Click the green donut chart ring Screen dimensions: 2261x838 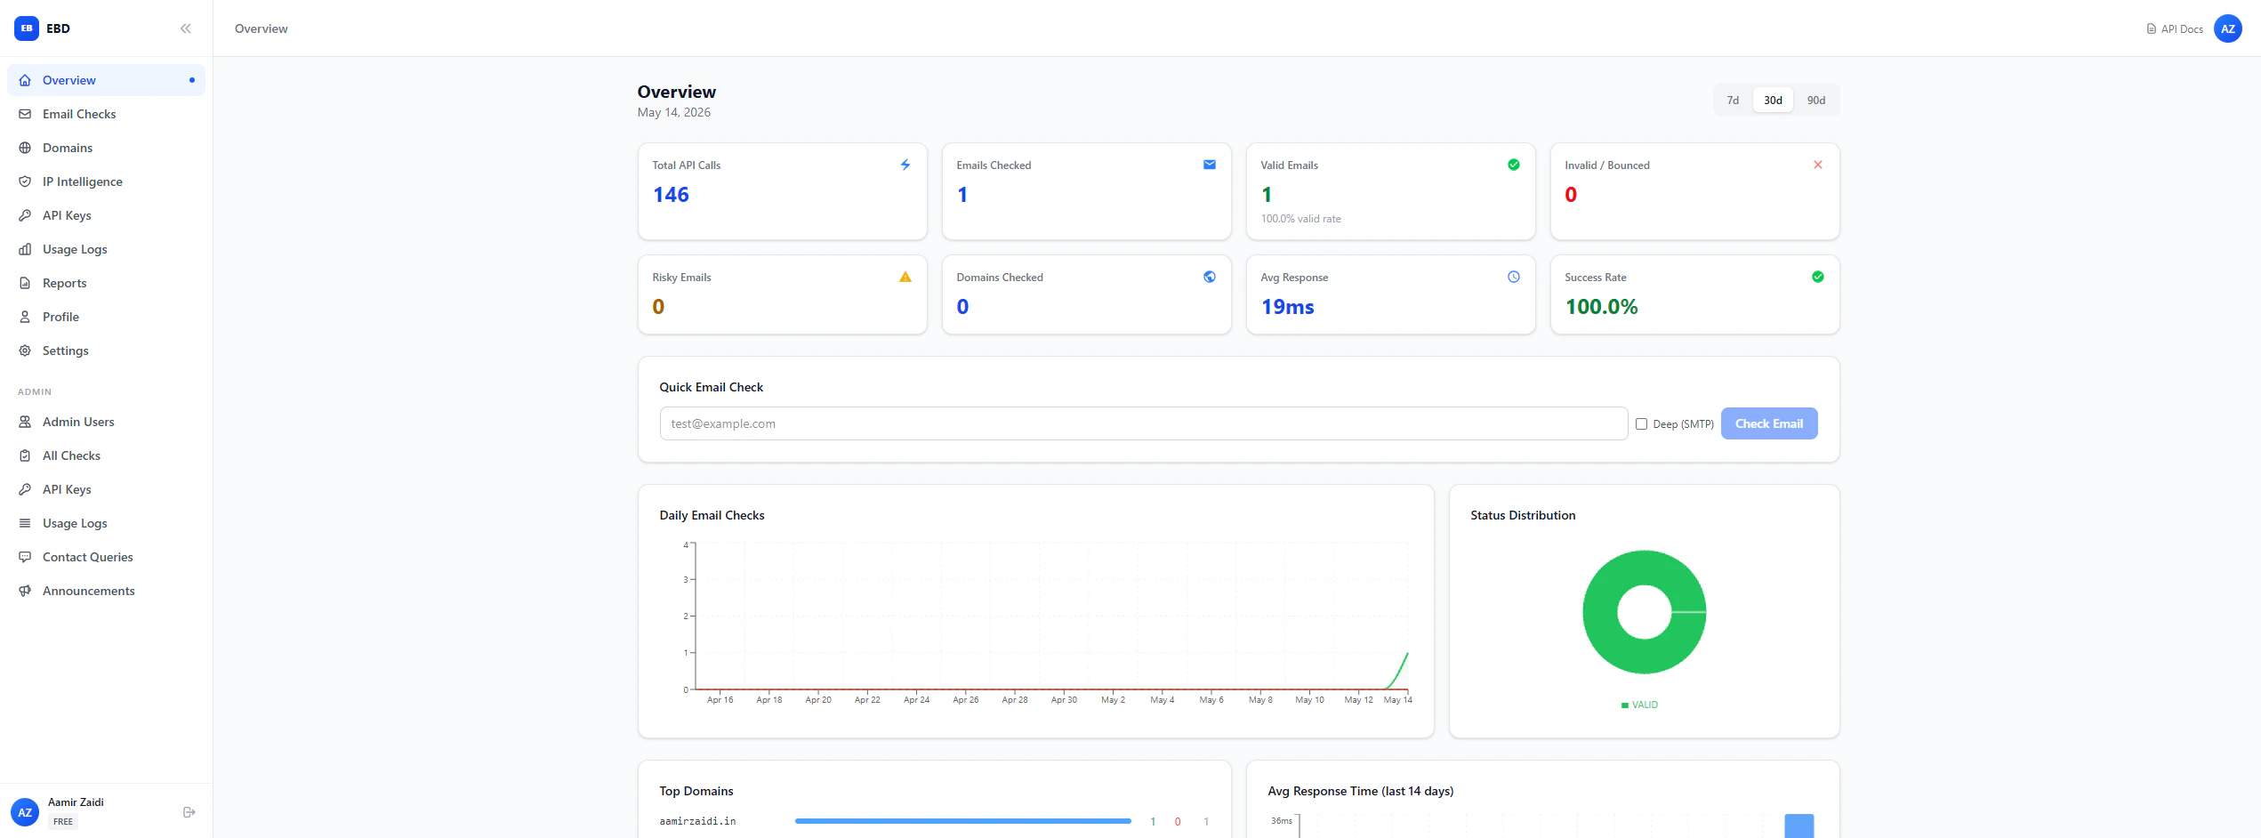(x=1601, y=612)
